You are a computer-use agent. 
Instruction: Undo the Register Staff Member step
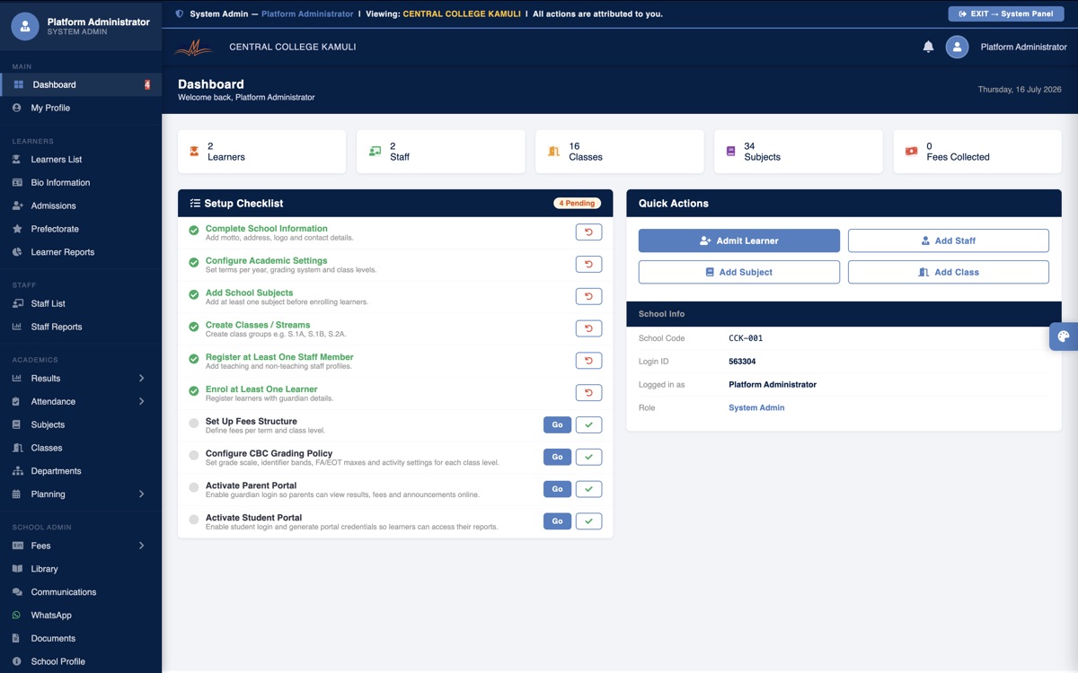click(588, 361)
